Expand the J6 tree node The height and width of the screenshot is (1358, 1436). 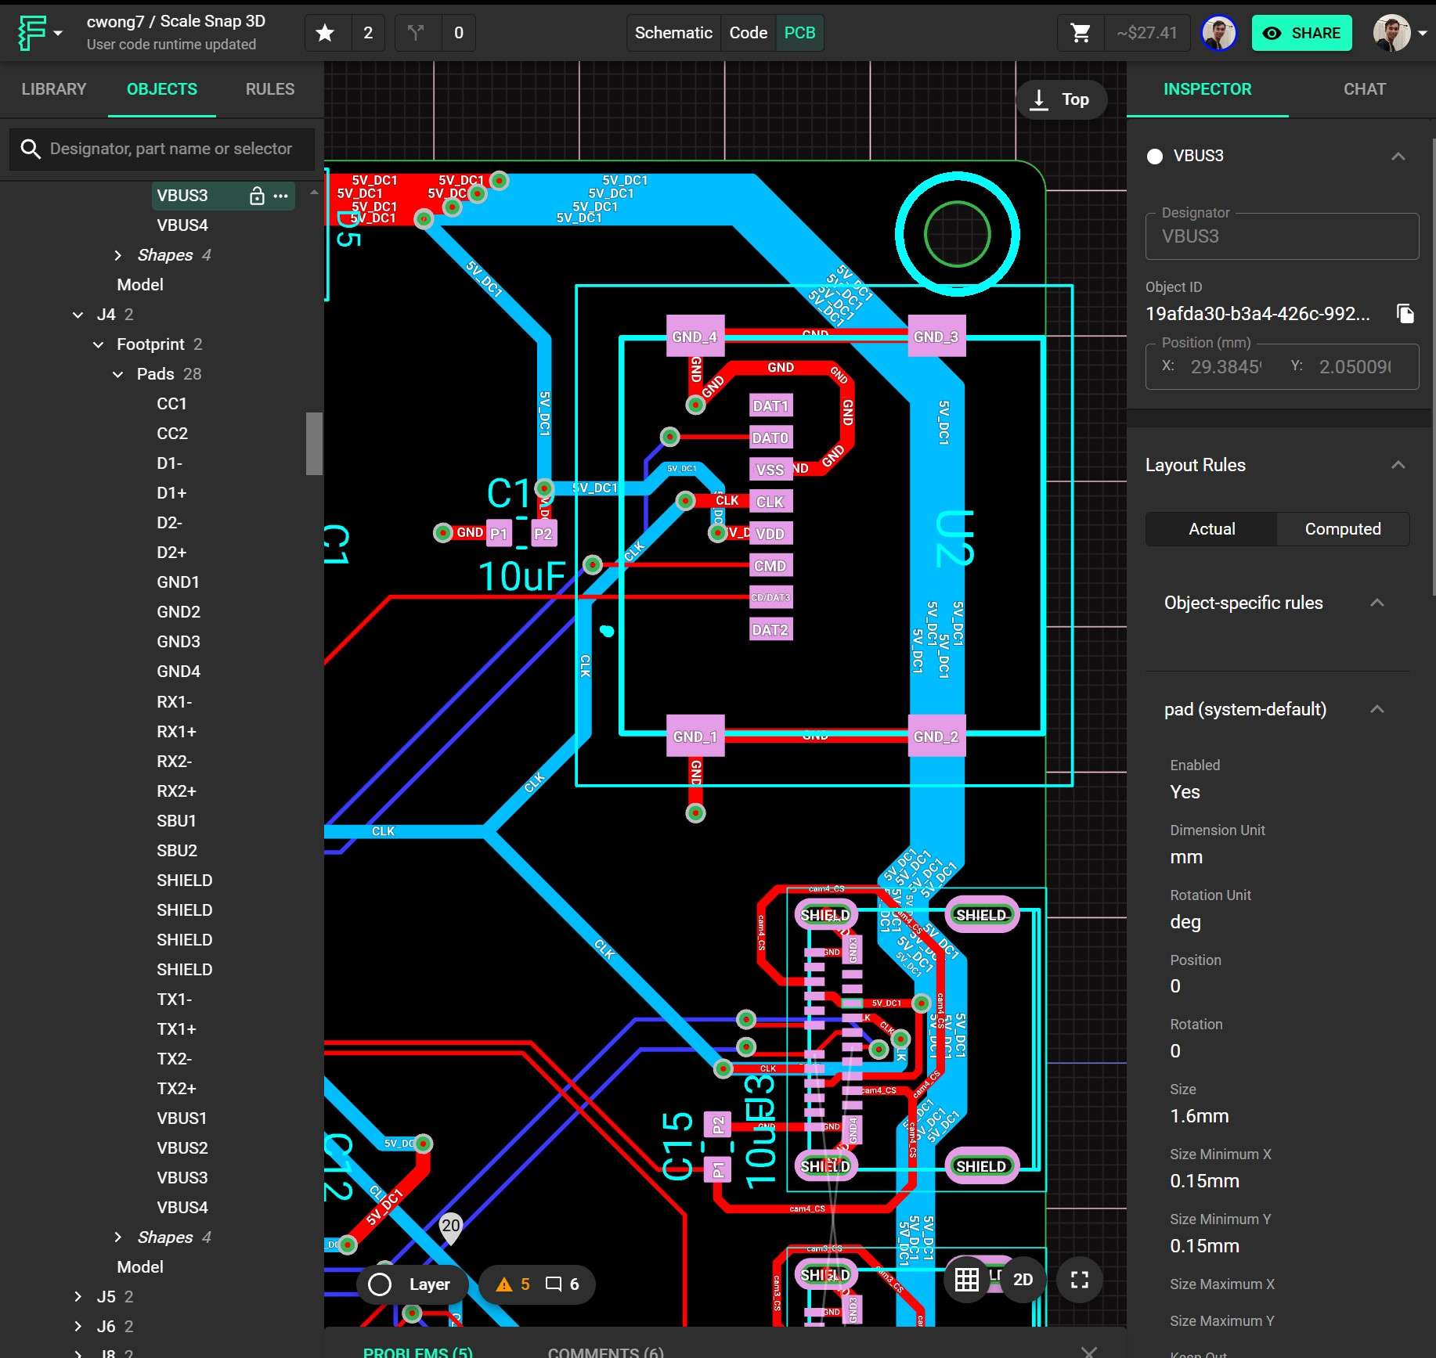pos(78,1327)
